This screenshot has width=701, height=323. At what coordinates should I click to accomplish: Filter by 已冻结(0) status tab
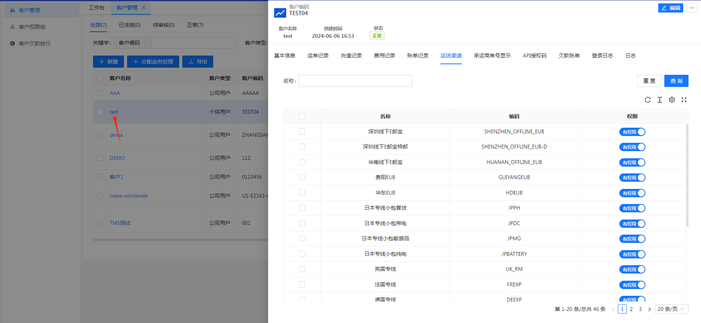tap(130, 25)
